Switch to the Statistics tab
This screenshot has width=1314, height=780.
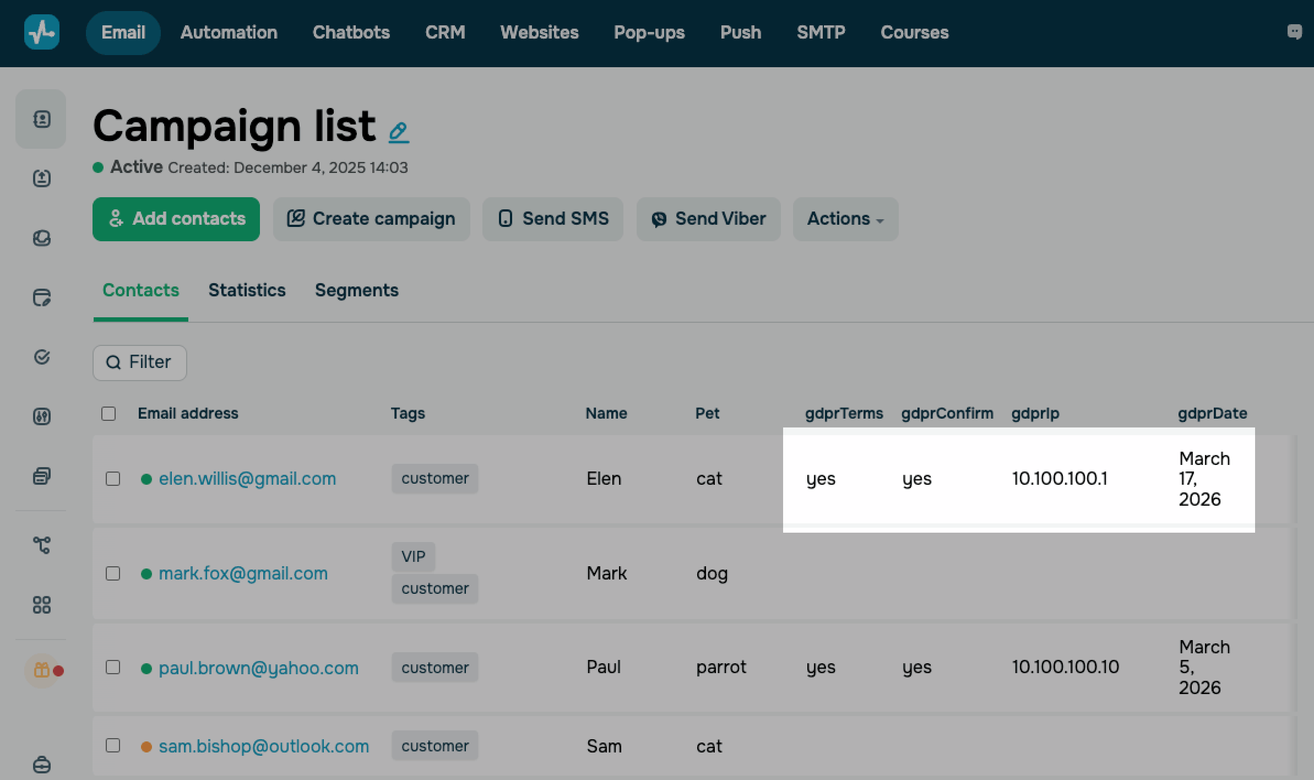tap(247, 290)
